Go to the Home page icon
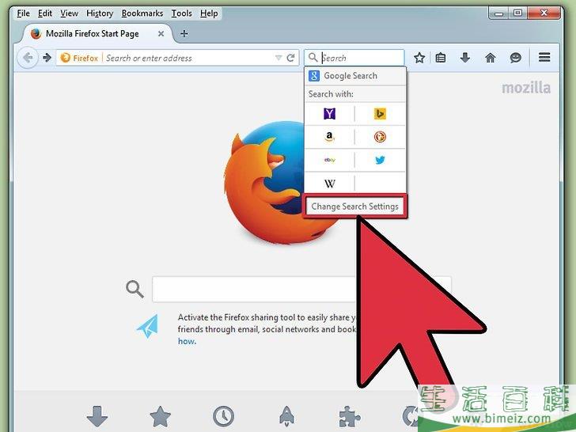The height and width of the screenshot is (432, 576). tap(490, 58)
